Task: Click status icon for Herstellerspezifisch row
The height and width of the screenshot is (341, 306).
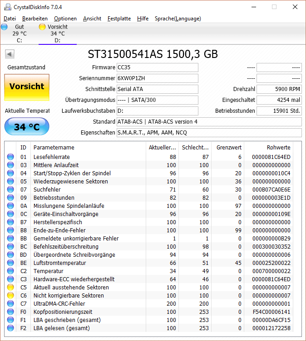Action: pyautogui.click(x=10, y=222)
